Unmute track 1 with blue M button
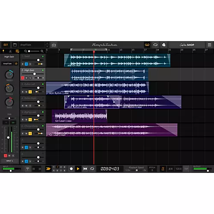Image resolution: width=214 pixels, height=214 pixels. [27, 64]
